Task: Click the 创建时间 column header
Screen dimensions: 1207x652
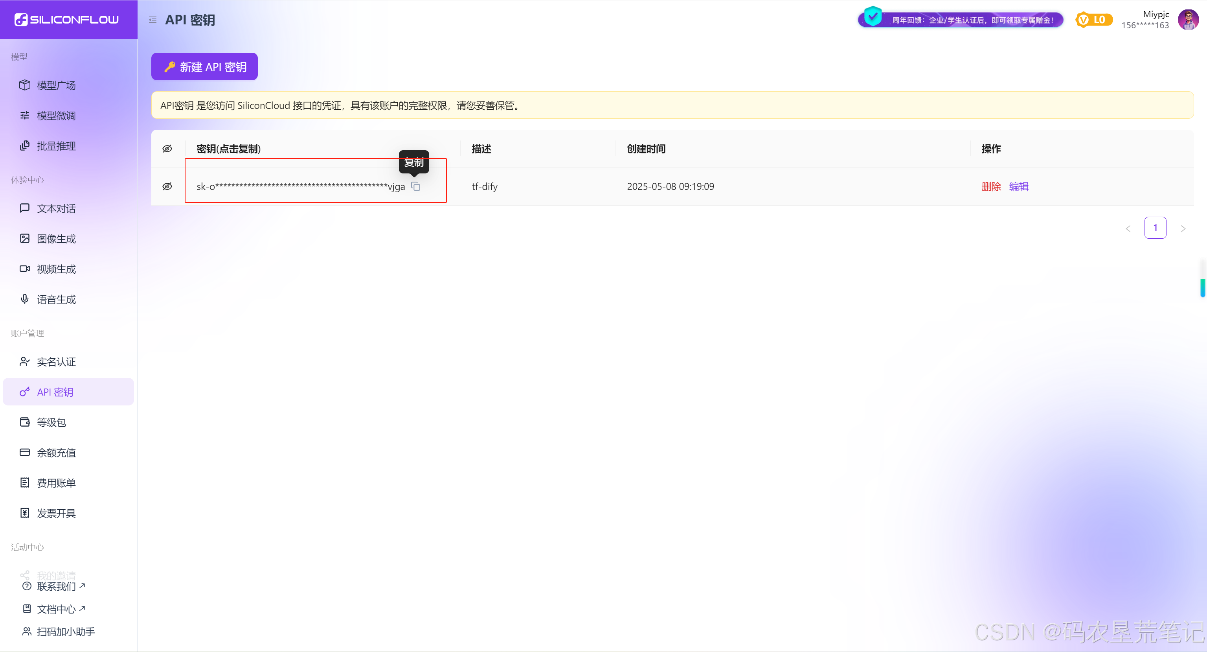Action: click(x=646, y=149)
